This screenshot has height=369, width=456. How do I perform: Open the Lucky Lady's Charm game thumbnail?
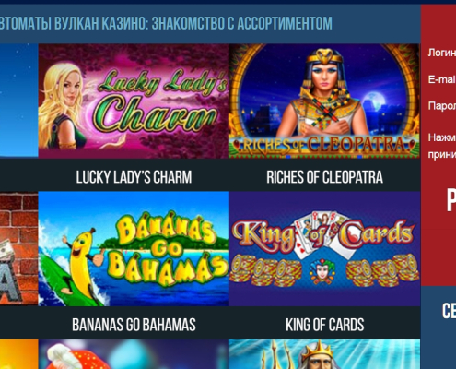click(134, 101)
